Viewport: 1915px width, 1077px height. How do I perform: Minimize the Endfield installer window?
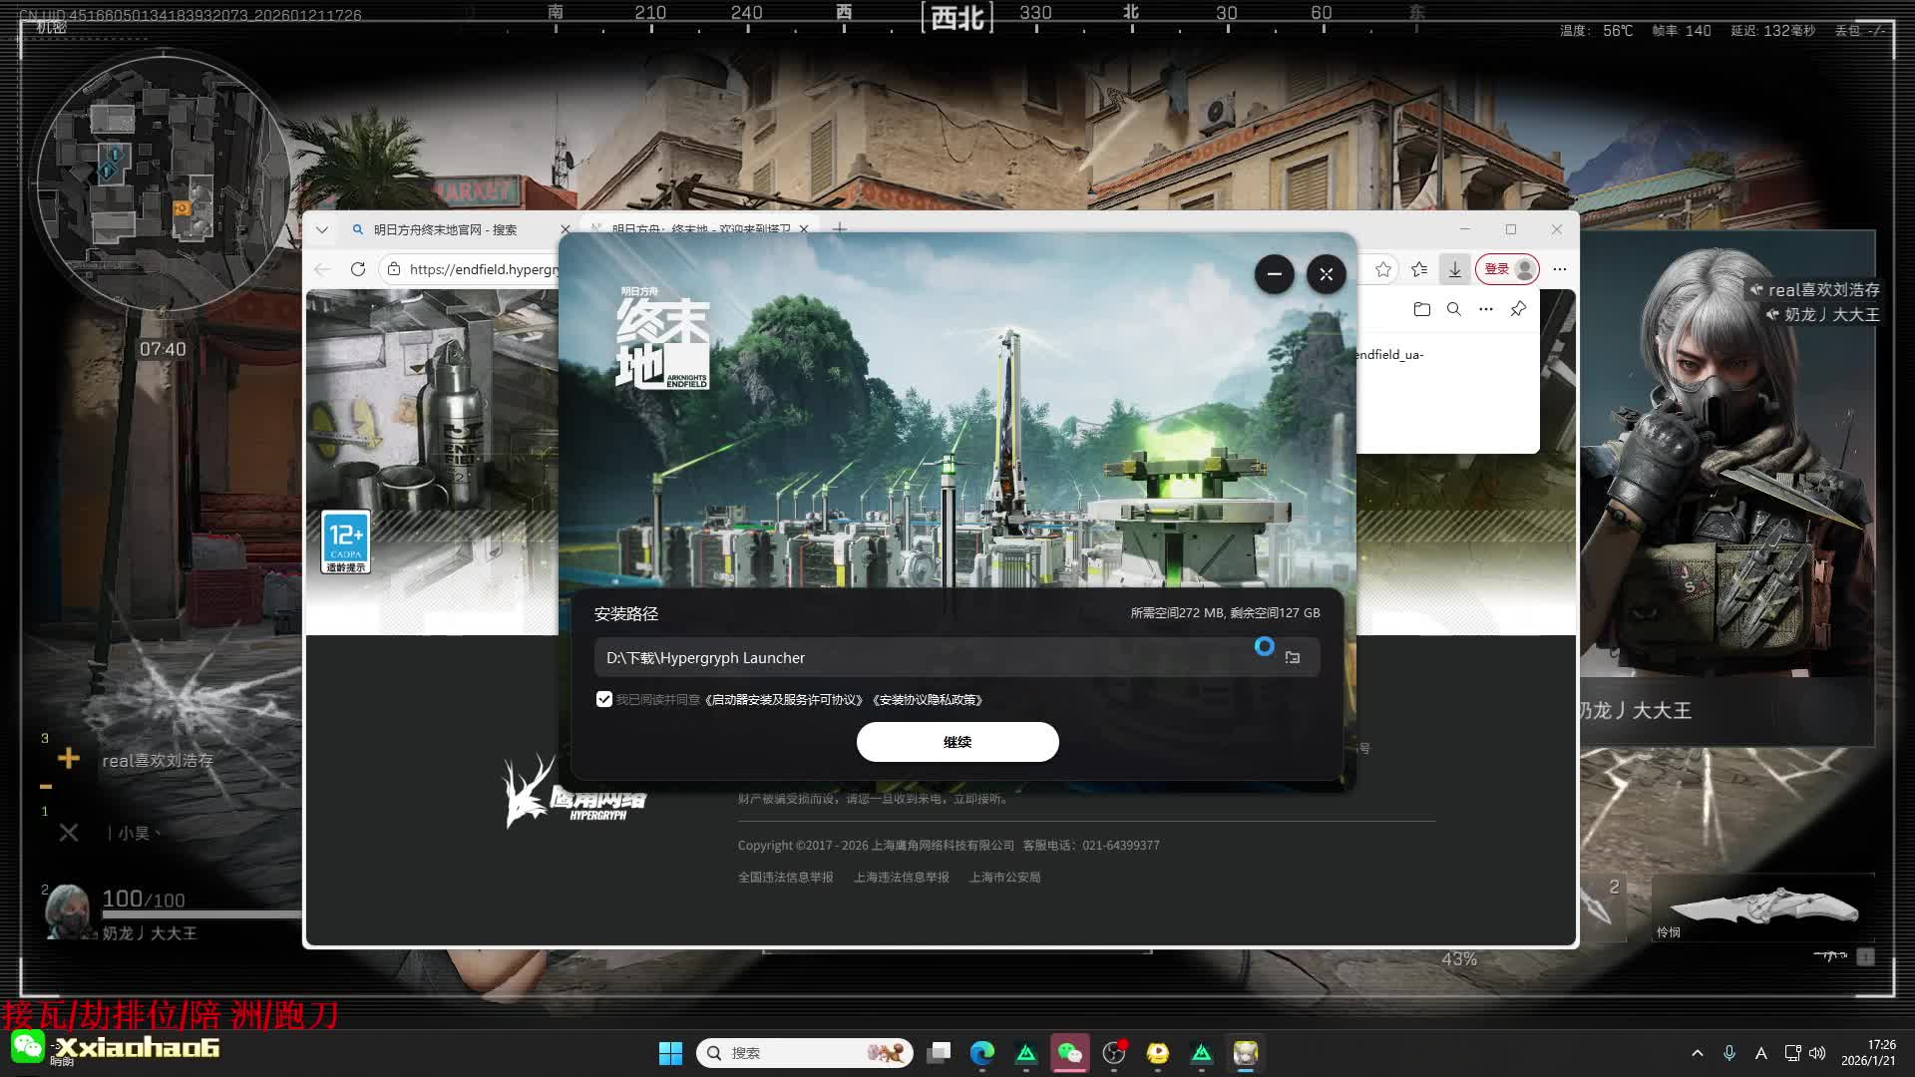[x=1274, y=274]
